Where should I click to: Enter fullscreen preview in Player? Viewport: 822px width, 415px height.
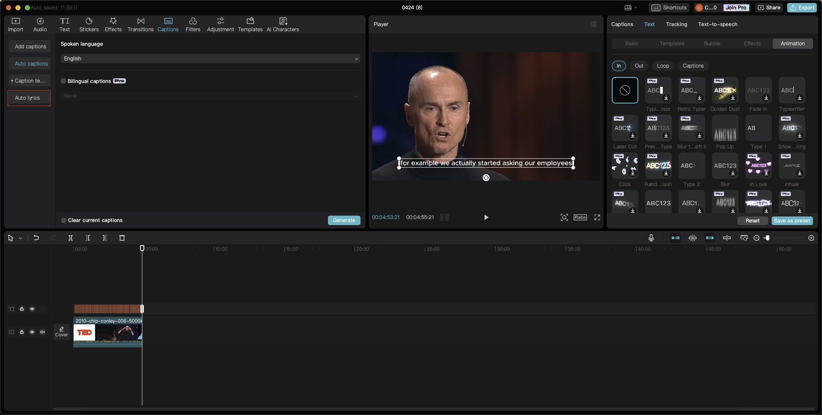[597, 217]
